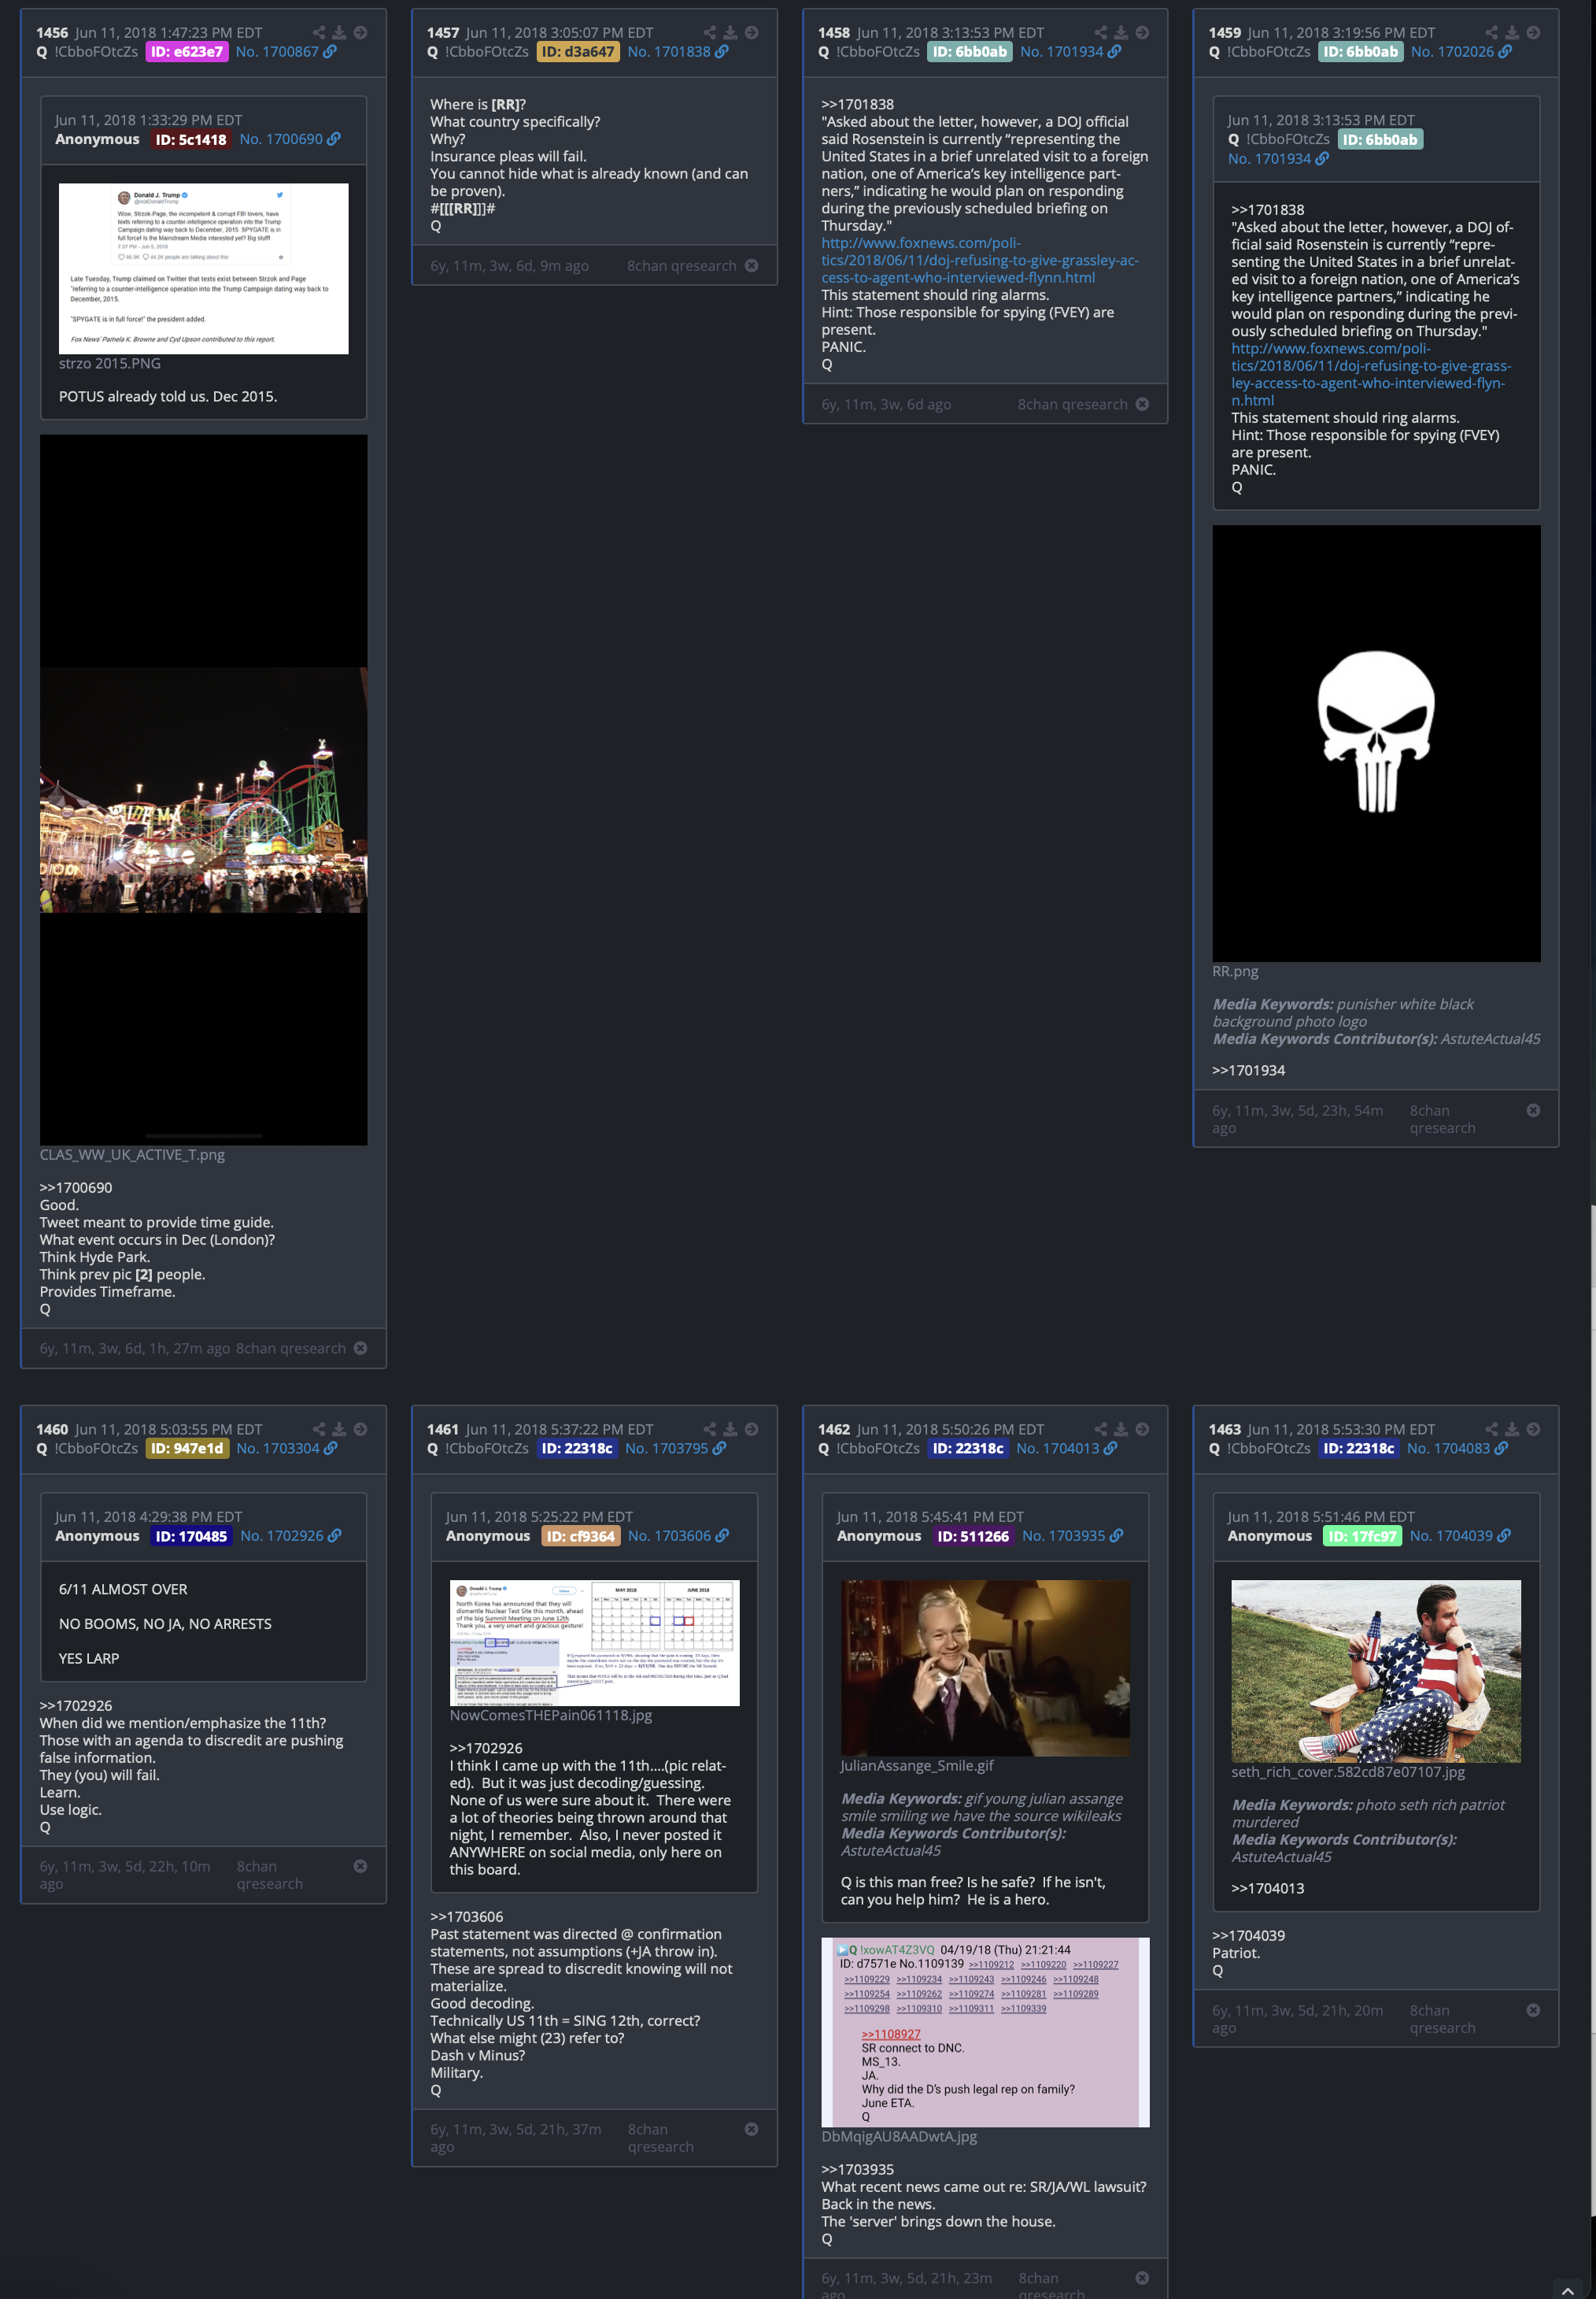Open the link No. 1701838
Screen dimensions: 1596x2299
pyautogui.click(x=677, y=52)
